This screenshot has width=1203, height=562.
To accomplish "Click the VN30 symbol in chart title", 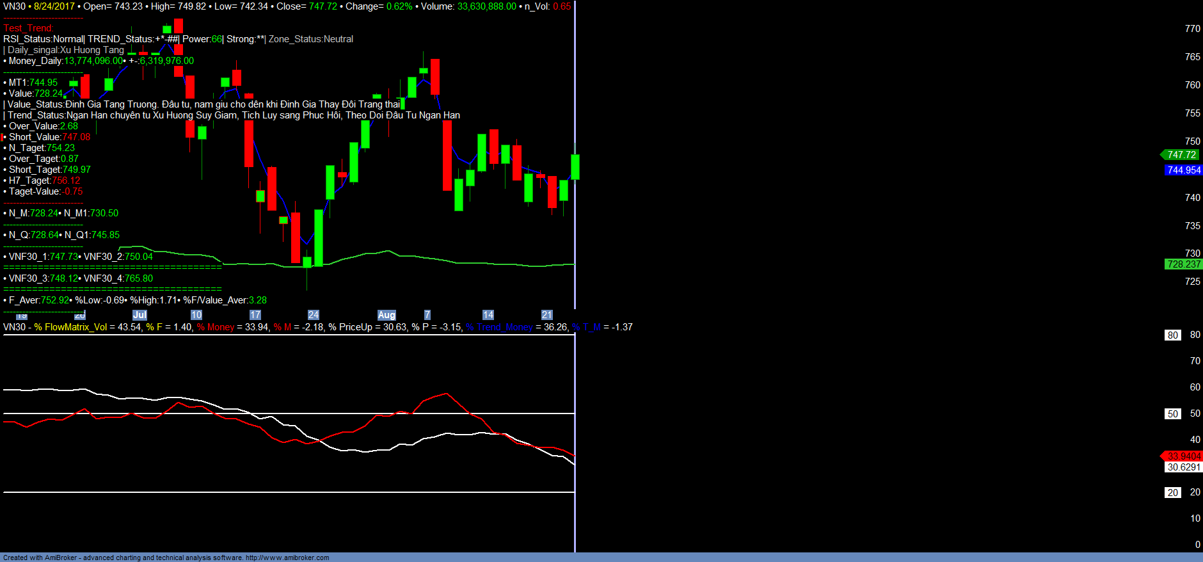I will [14, 6].
